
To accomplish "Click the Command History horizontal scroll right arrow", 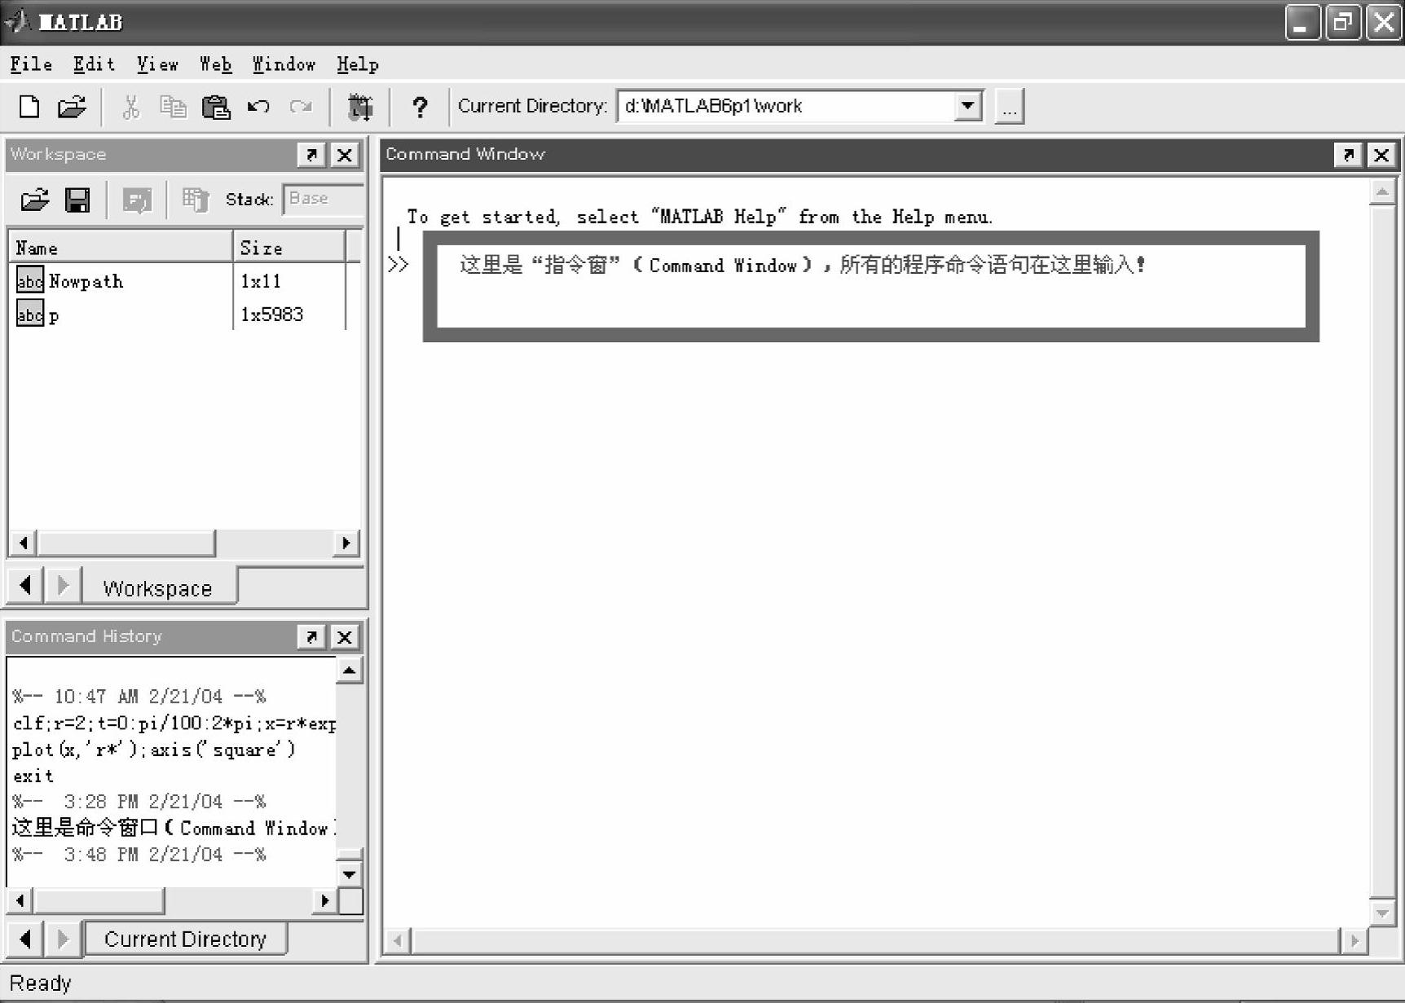I will [x=325, y=900].
